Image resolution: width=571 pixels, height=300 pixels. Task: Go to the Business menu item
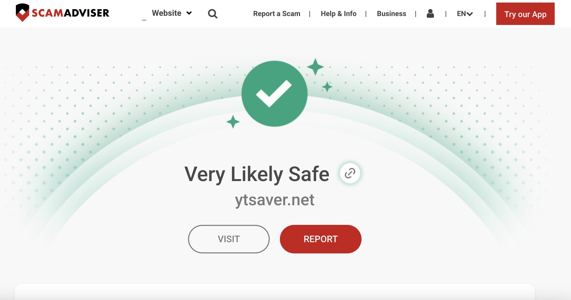pyautogui.click(x=391, y=14)
